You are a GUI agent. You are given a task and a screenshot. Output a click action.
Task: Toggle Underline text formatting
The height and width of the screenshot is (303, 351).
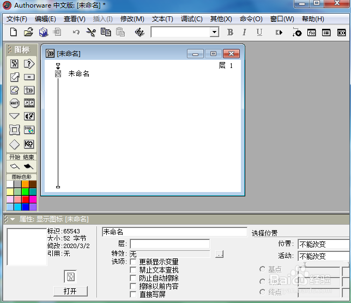pos(259,33)
